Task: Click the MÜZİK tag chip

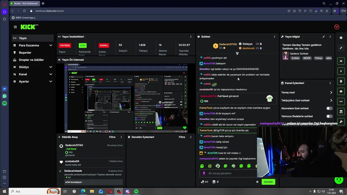Action: (x=307, y=58)
